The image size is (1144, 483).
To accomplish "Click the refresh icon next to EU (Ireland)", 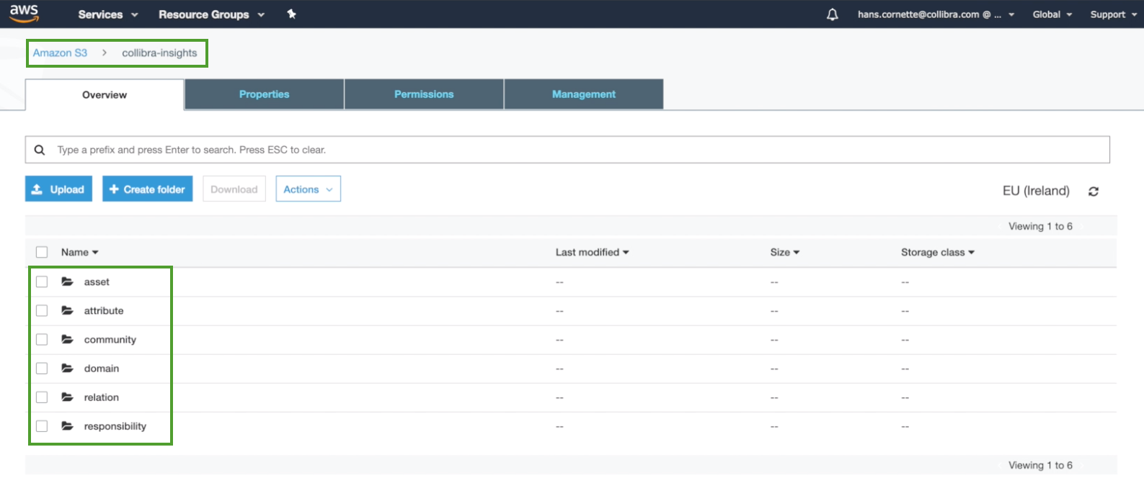I will pos(1094,191).
